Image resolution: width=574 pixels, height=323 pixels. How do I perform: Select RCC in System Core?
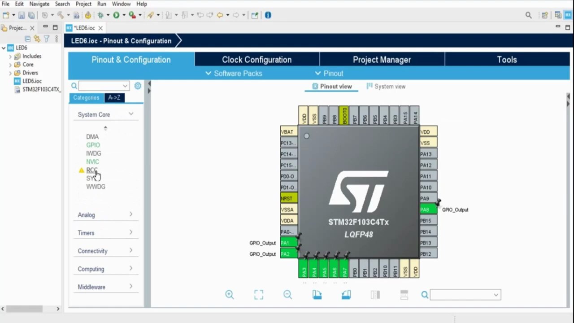91,170
